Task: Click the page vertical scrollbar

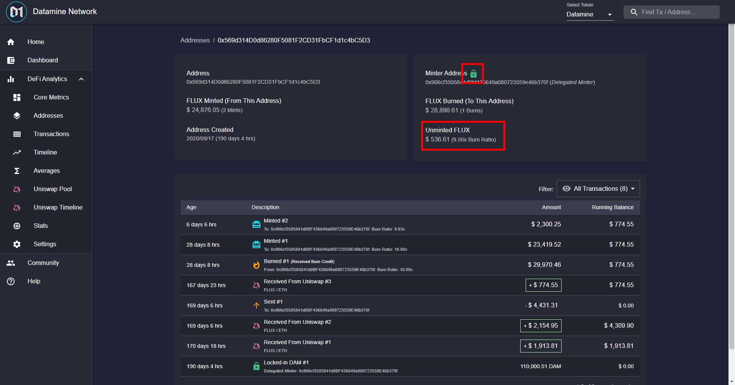Action: 732,187
